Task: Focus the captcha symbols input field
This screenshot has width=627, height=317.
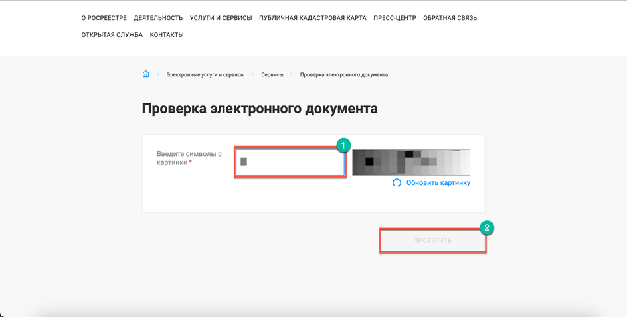Action: [290, 162]
